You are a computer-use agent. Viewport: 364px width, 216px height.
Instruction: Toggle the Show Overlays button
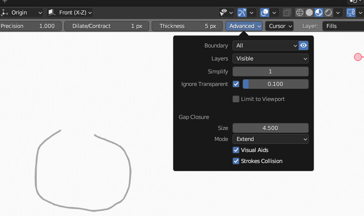pos(265,12)
